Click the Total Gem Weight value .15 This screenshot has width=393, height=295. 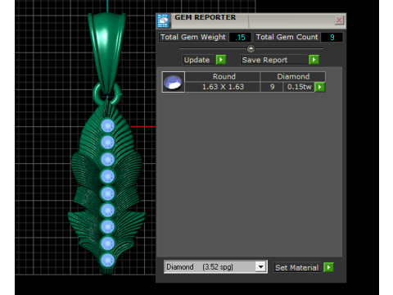tap(241, 38)
